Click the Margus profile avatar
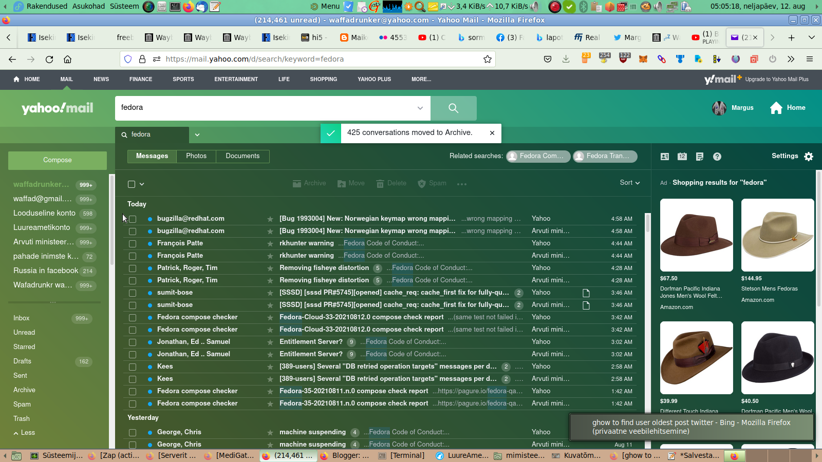Image resolution: width=822 pixels, height=462 pixels. (719, 108)
